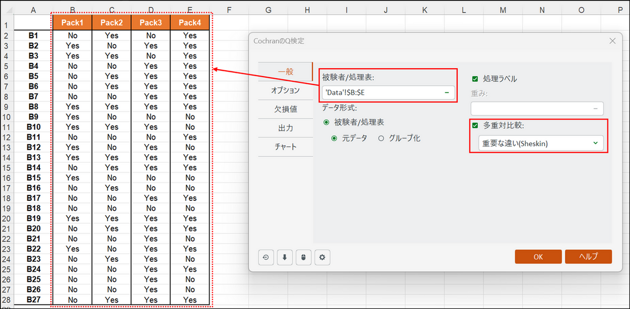Click the mouse selection mode icon
The image size is (630, 309).
[x=303, y=257]
